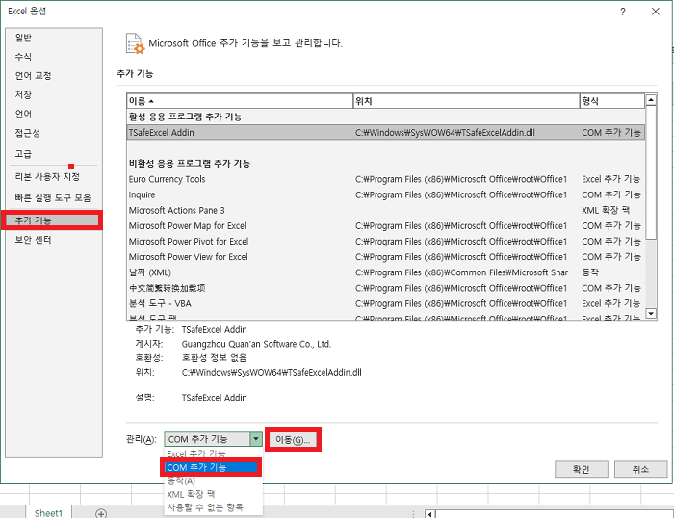Click the Sheet1 tab in Excel
The height and width of the screenshot is (518, 674).
(48, 513)
